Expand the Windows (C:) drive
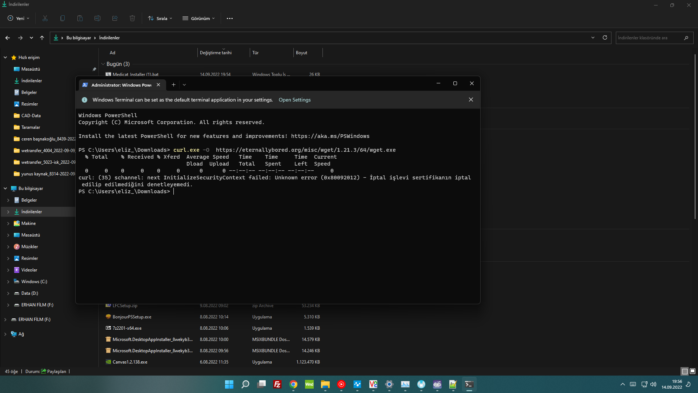Image resolution: width=698 pixels, height=393 pixels. point(8,281)
